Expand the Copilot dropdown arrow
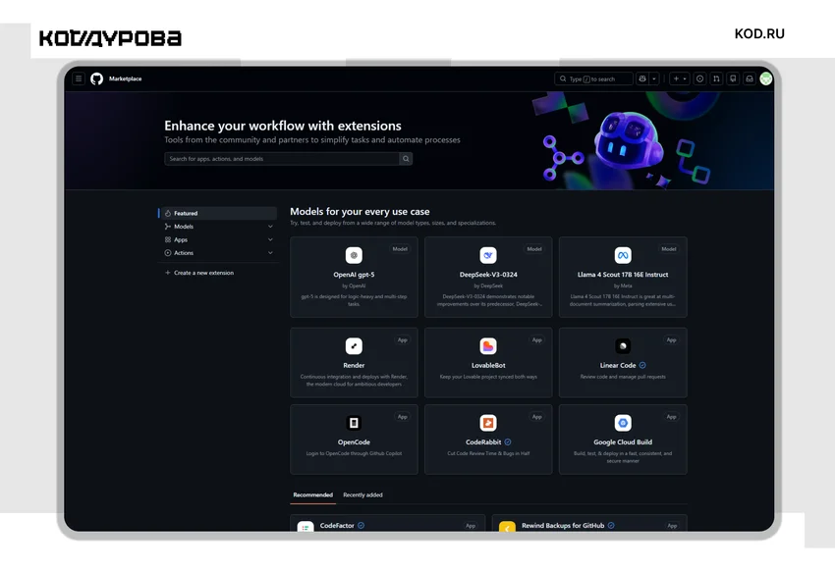 654,78
